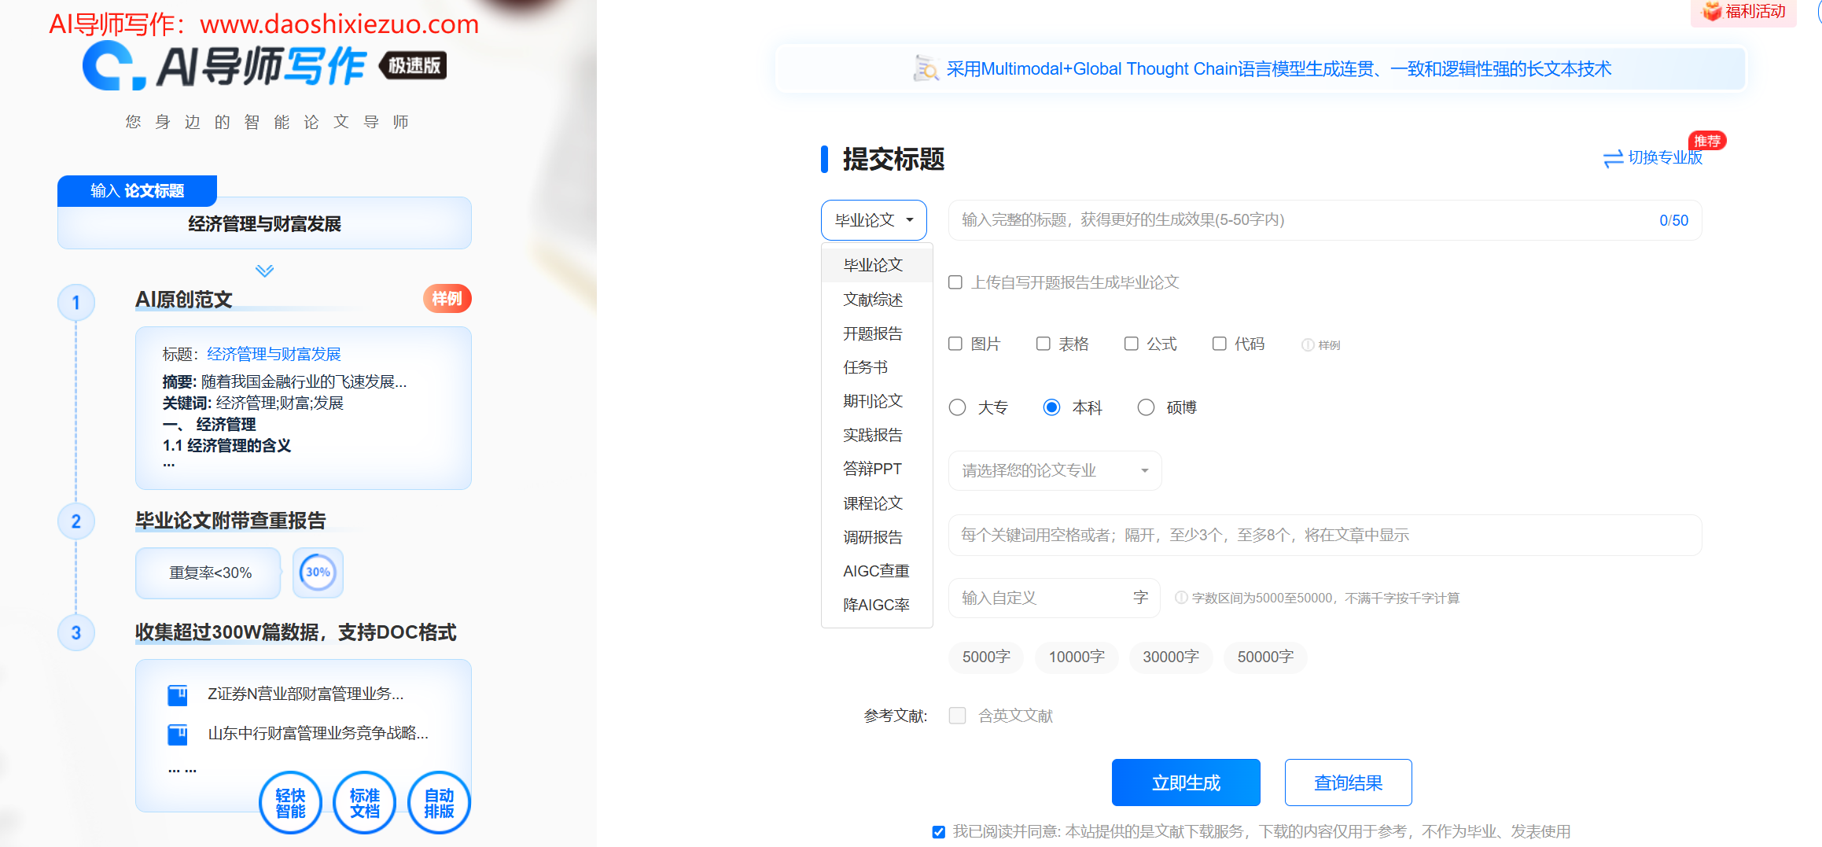The height and width of the screenshot is (847, 1822).
Task: Click the AI导师写作 logo icon
Action: (x=114, y=66)
